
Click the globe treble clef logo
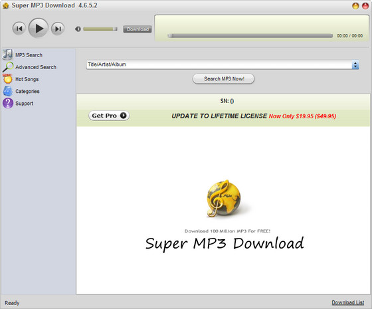[224, 199]
